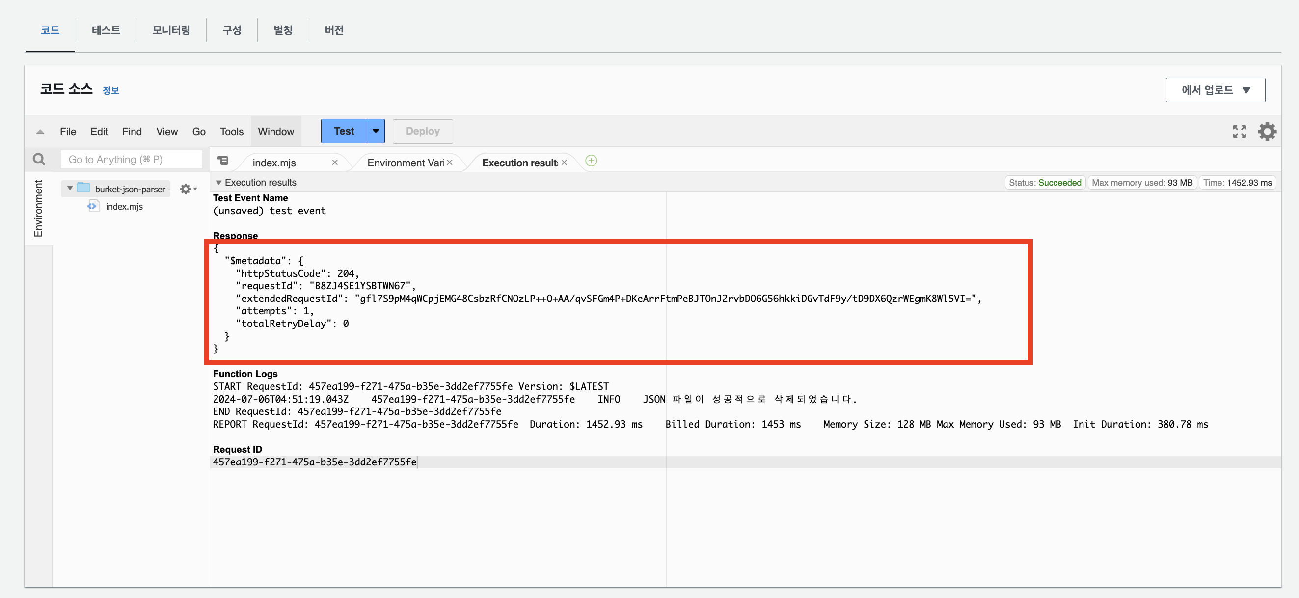This screenshot has width=1299, height=598.
Task: Close the Environment Variables tab
Action: 449,163
